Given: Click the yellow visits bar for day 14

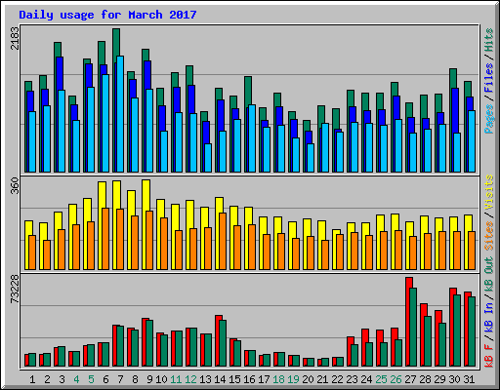Looking at the screenshot, I should coord(220,205).
